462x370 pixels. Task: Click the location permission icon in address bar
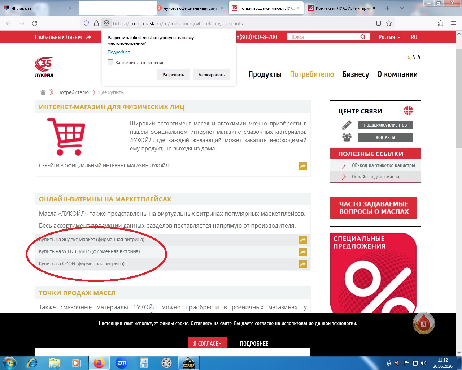pos(106,23)
